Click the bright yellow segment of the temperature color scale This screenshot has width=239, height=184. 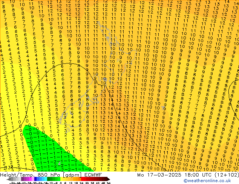61,179
